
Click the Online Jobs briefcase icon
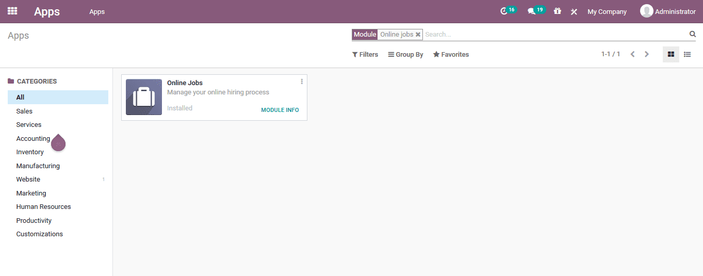[x=144, y=97]
